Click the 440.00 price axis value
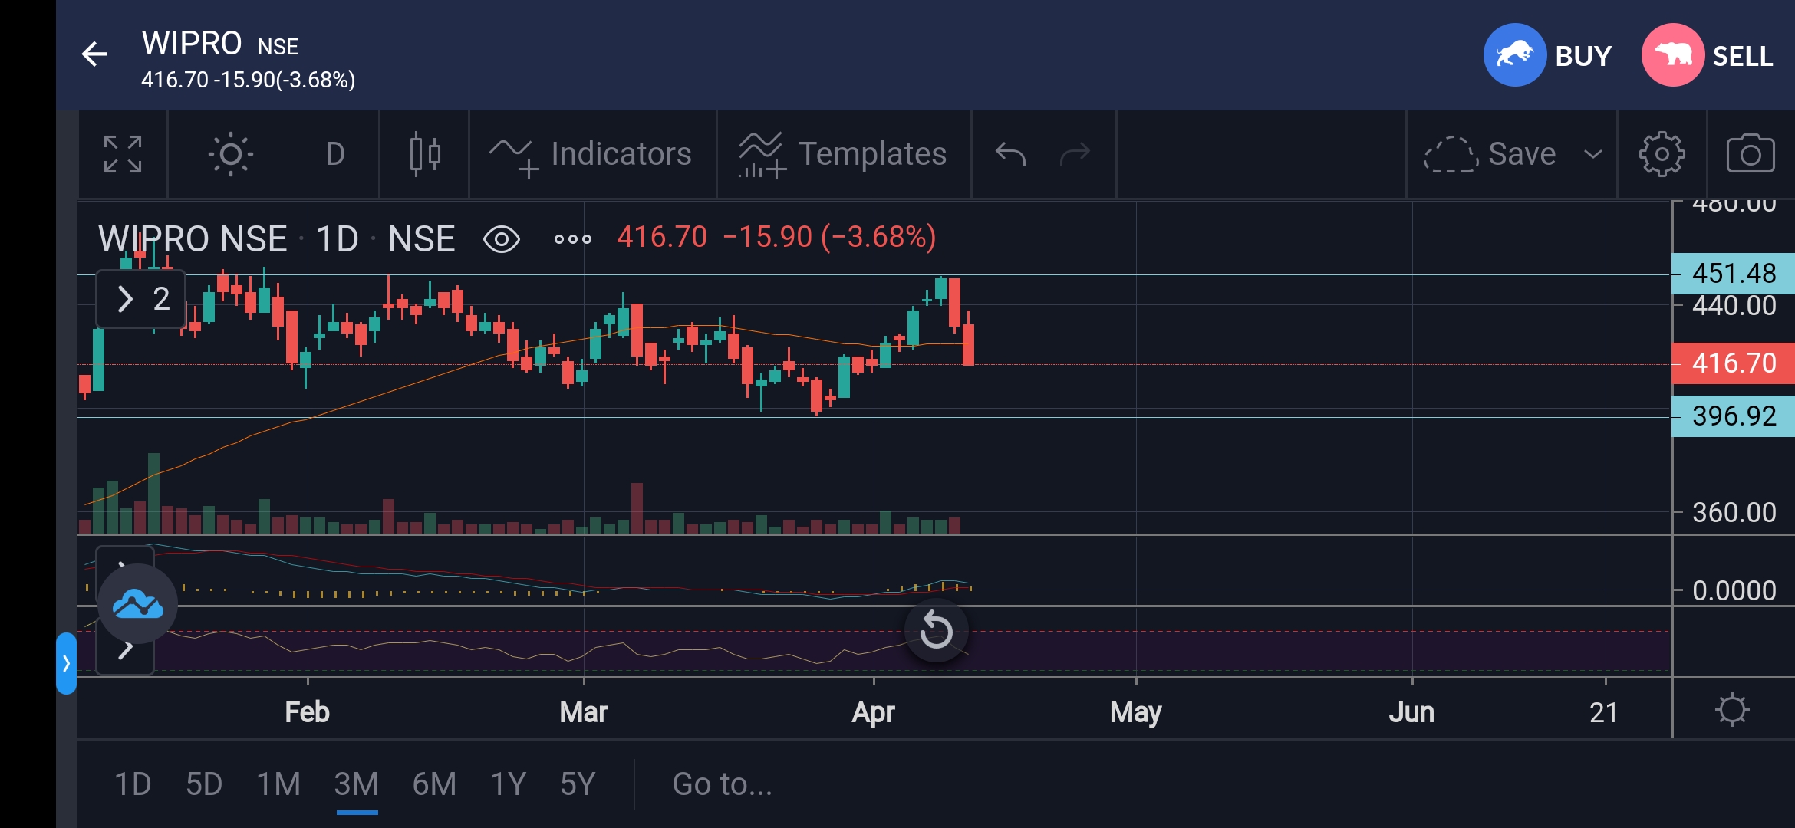The width and height of the screenshot is (1795, 828). (1734, 306)
